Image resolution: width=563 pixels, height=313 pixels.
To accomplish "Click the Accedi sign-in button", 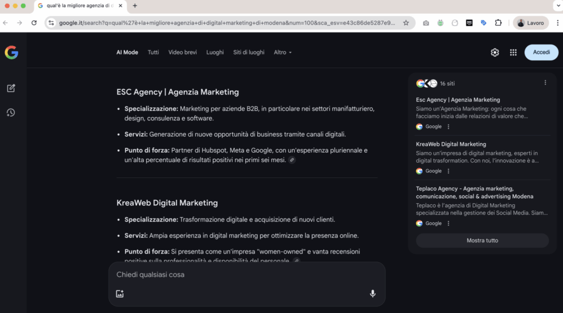I will click(541, 52).
